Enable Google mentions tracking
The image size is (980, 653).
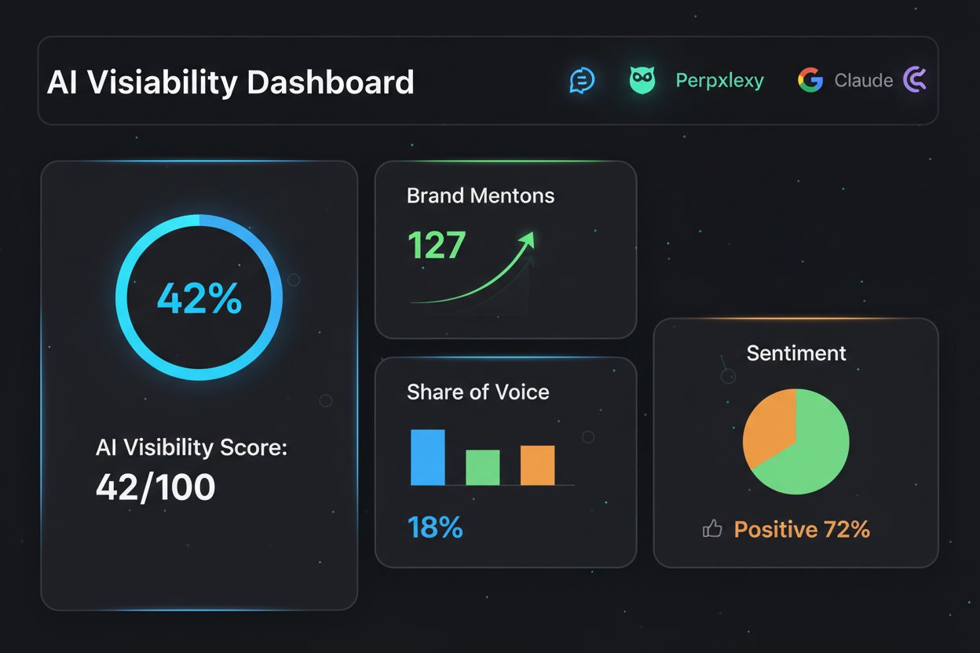[810, 80]
